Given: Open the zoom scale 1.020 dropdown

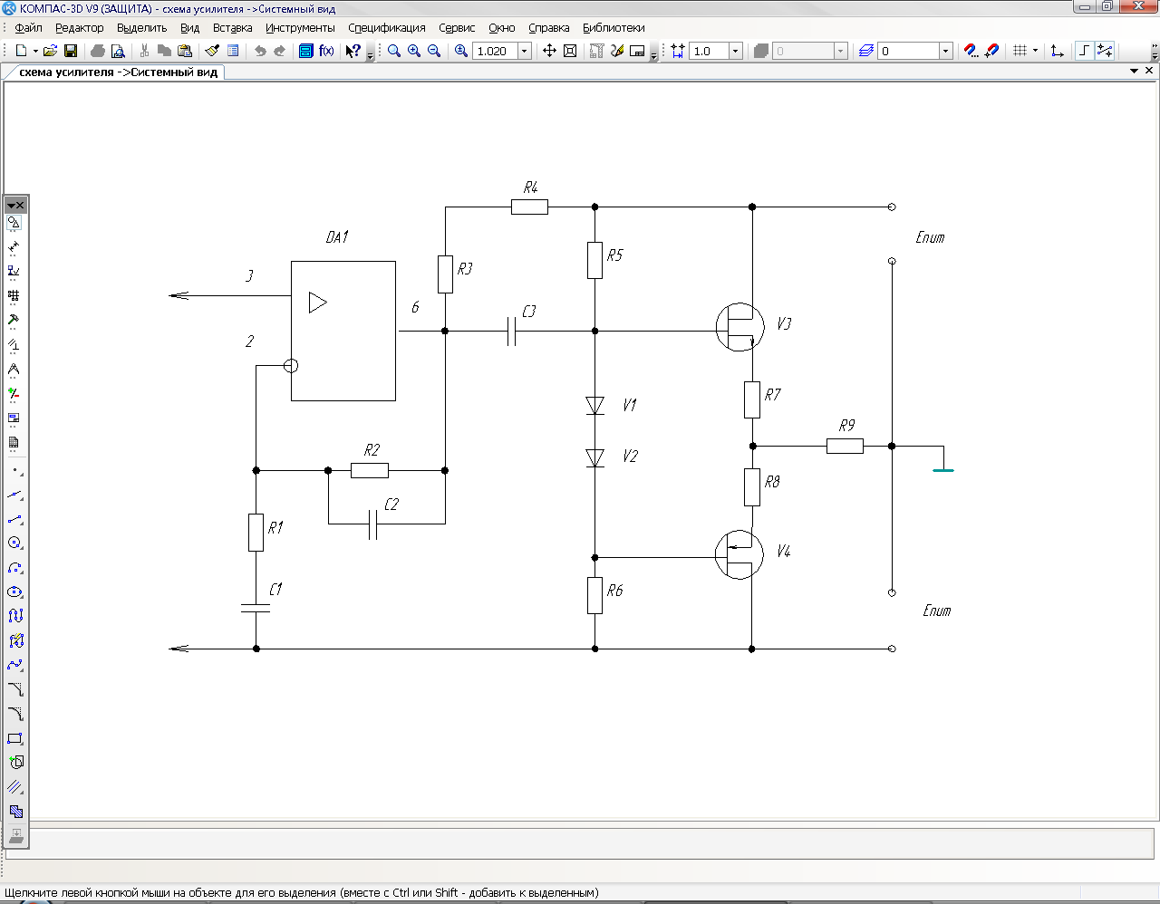Looking at the screenshot, I should (x=525, y=52).
